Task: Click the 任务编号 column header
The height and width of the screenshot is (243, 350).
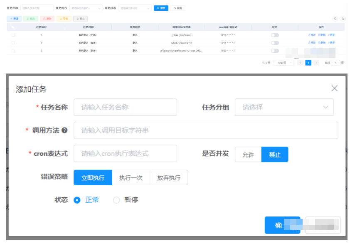Action: click(42, 27)
